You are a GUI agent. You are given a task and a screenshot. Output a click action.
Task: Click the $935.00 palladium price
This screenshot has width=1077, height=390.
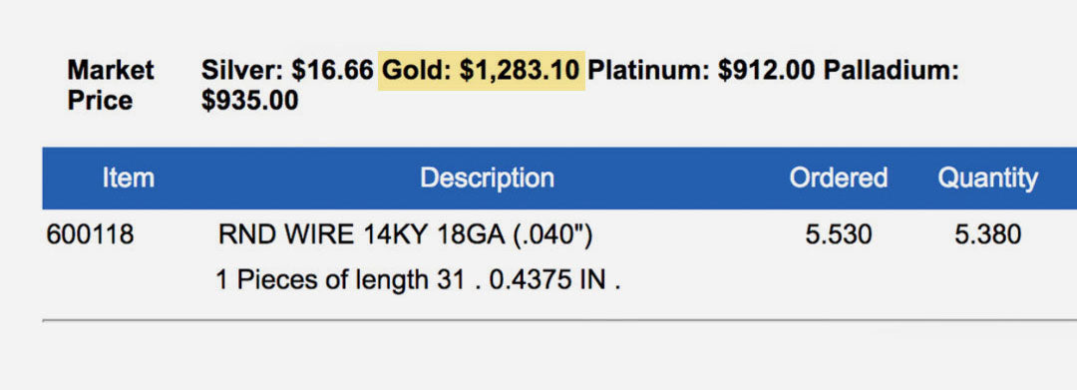(x=250, y=101)
